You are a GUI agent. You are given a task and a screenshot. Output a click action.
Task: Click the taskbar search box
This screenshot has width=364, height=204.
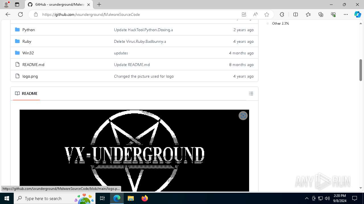tap(55, 198)
